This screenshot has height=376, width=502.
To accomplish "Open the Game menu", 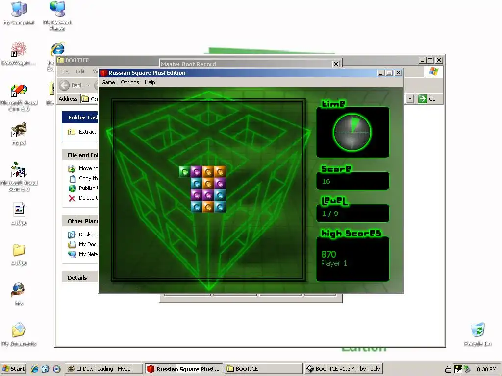I will click(x=108, y=82).
